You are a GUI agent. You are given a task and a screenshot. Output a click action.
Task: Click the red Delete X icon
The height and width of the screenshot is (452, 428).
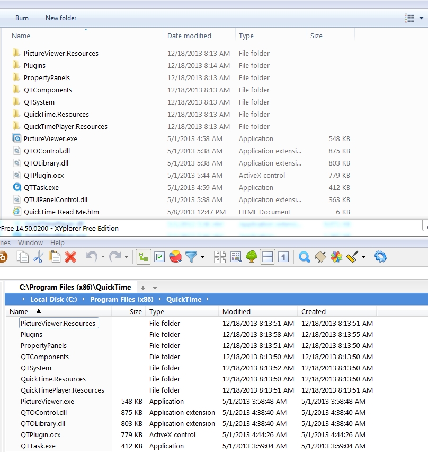(x=70, y=257)
